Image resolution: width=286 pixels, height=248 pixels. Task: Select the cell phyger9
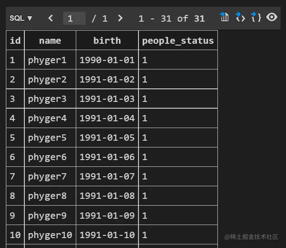tap(50, 216)
